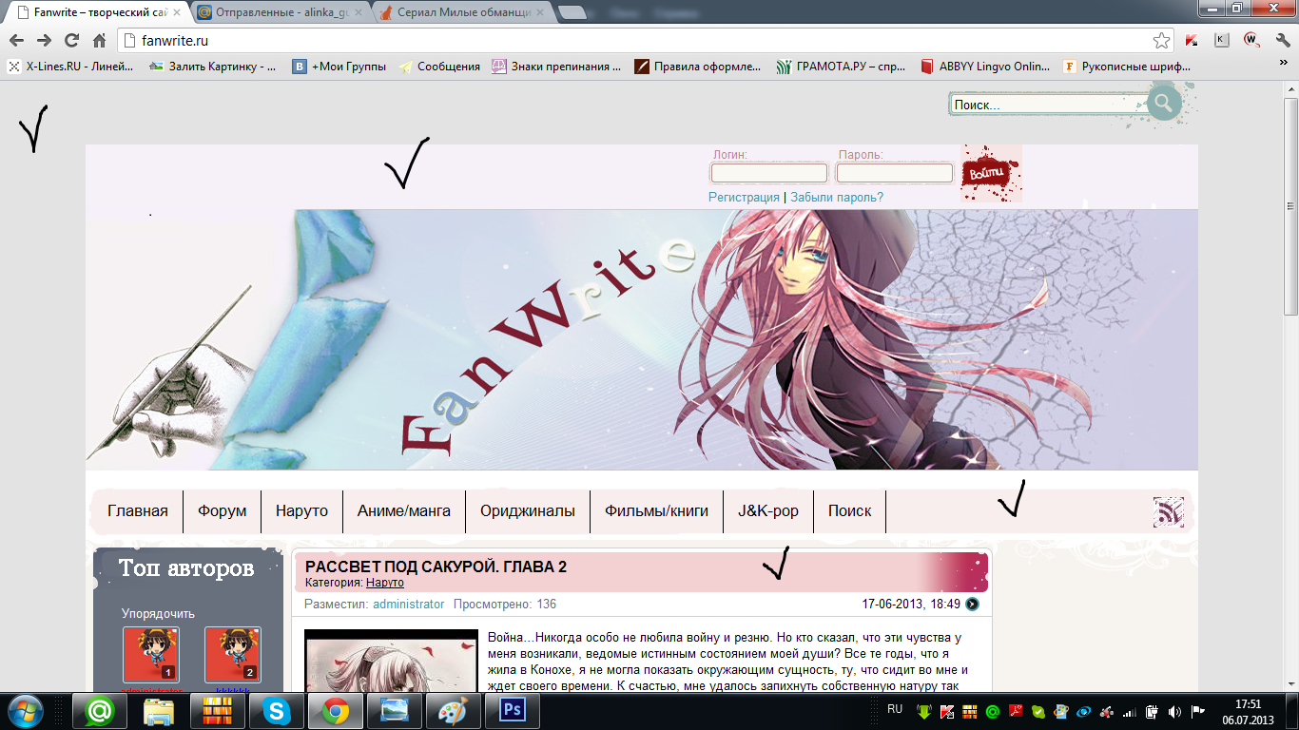Open Mail.ru Agent from taskbar
Viewport: 1299px width, 730px height.
click(101, 710)
